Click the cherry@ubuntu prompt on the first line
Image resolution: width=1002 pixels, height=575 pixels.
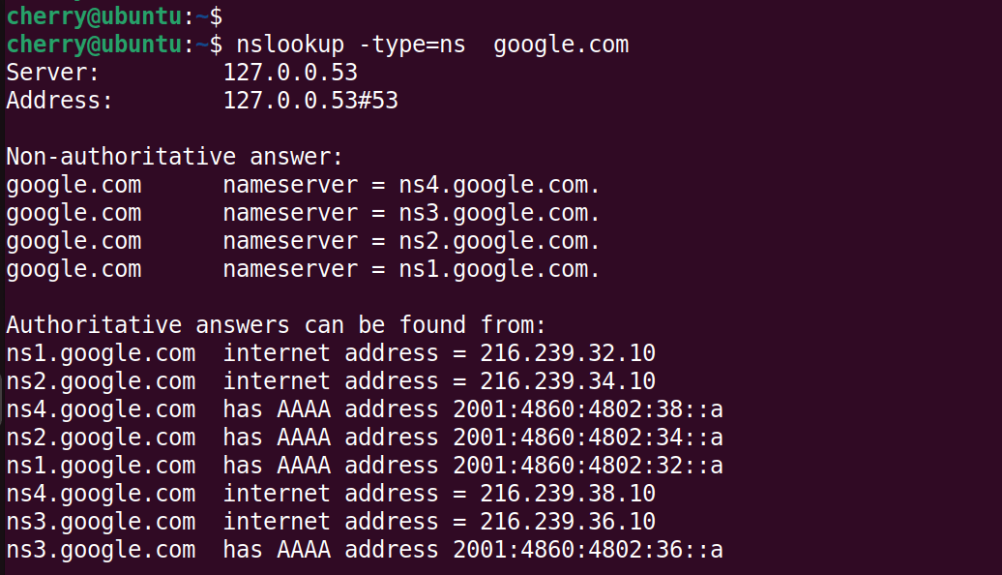(x=95, y=16)
